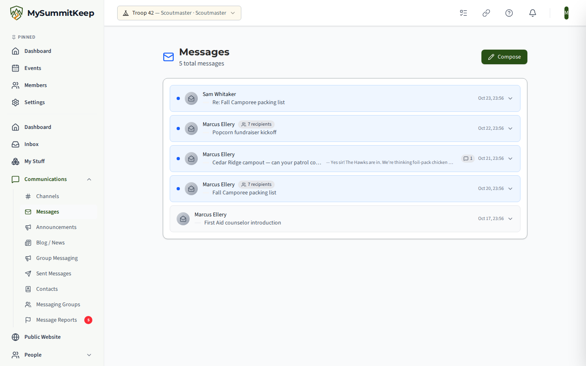Open notifications bell icon
Screen dimensions: 586x366
click(x=533, y=13)
